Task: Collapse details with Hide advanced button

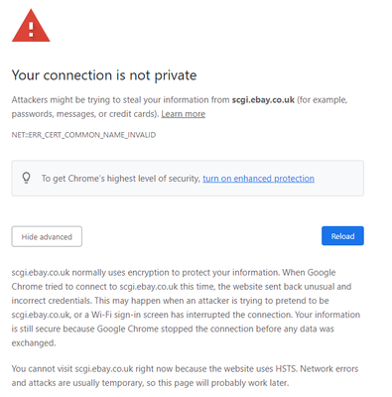Action: pyautogui.click(x=47, y=236)
